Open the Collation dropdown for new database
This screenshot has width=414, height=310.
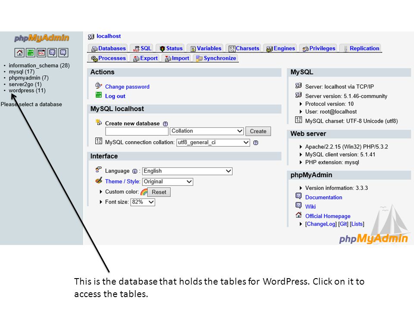[207, 131]
